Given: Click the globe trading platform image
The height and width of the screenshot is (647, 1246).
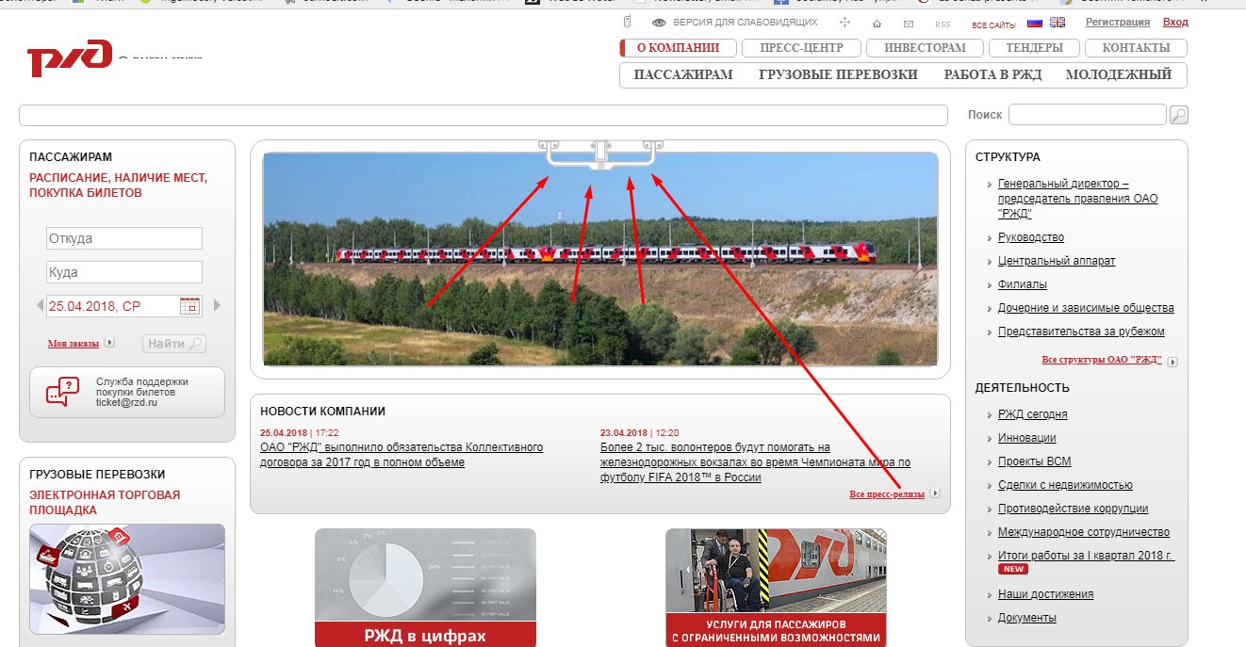Looking at the screenshot, I should (127, 579).
